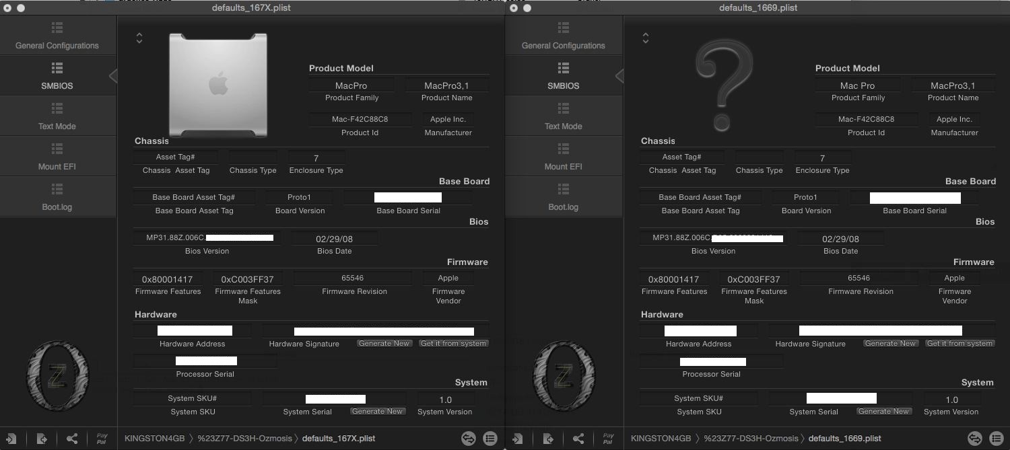Collapse the sidebar arrow in defaults_167X window
Image resolution: width=1010 pixels, height=450 pixels.
(x=113, y=76)
